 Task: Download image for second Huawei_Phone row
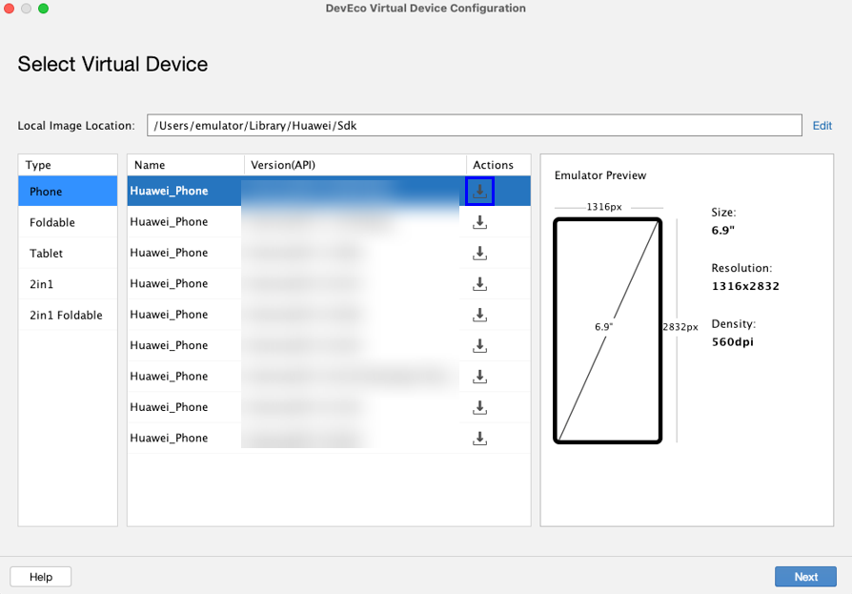pyautogui.click(x=479, y=222)
